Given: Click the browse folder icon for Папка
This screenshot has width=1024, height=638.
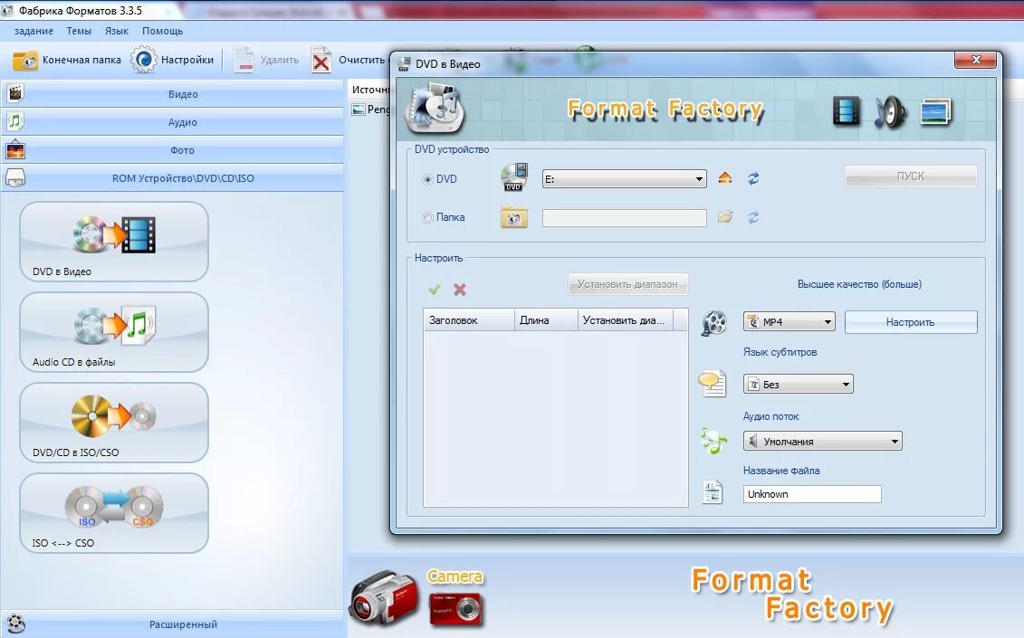Looking at the screenshot, I should [725, 217].
